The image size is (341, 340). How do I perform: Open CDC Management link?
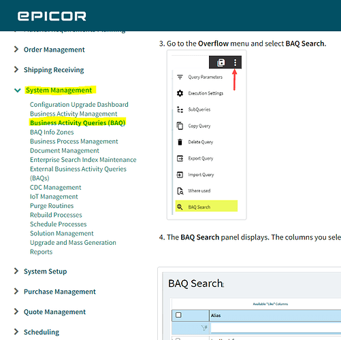click(56, 188)
